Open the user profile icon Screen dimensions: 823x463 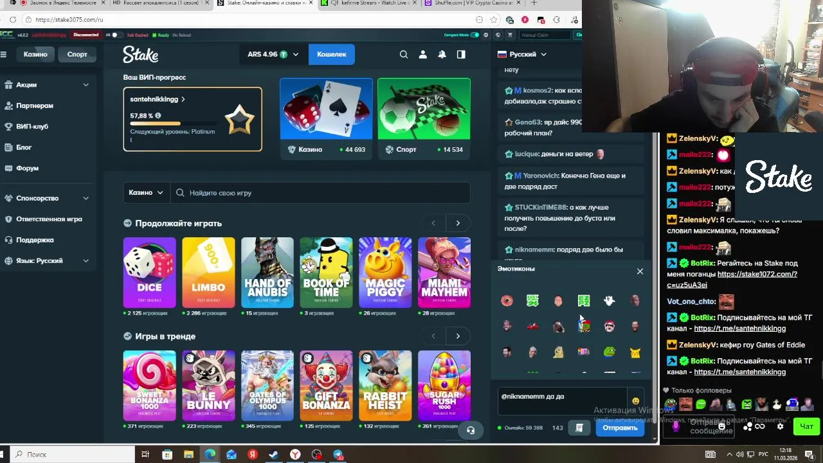[x=422, y=55]
